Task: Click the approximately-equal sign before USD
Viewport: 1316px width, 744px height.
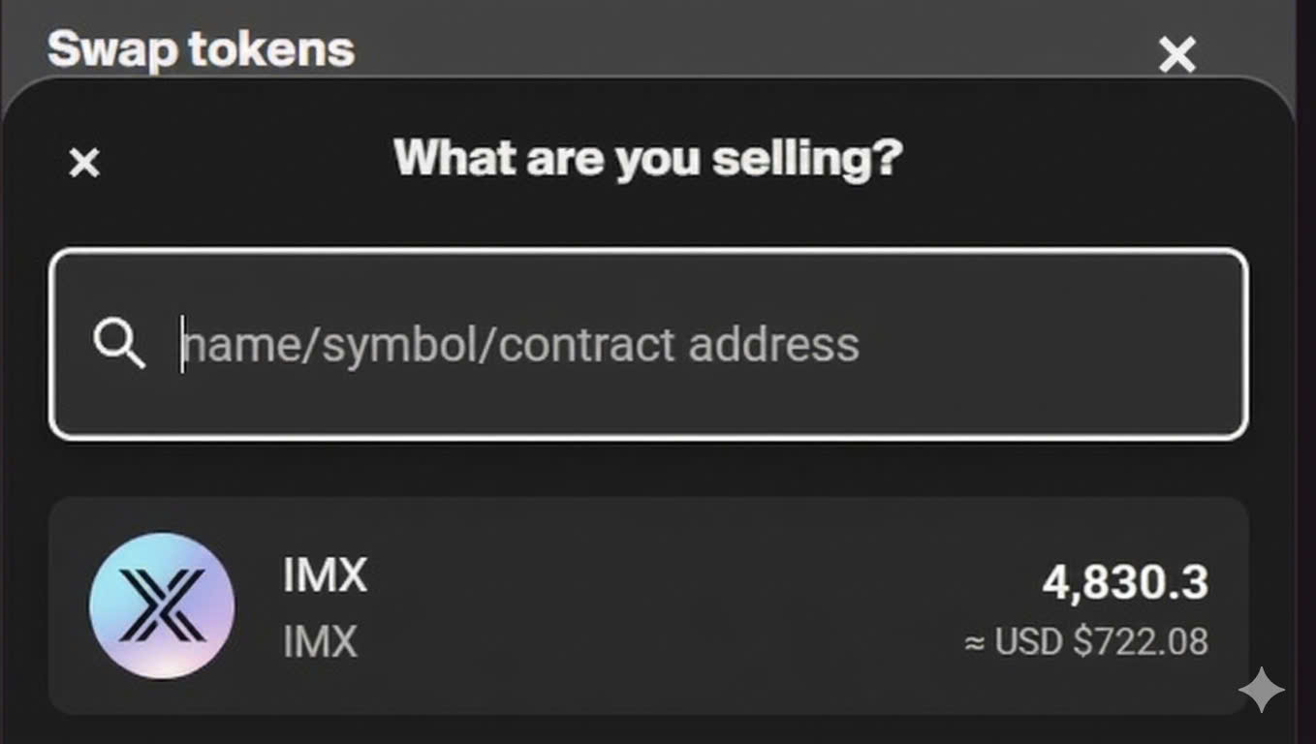Action: 975,642
